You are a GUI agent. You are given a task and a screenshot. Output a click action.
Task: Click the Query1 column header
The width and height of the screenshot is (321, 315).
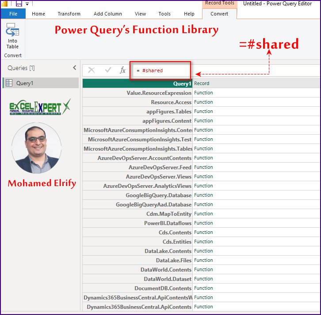(138, 83)
